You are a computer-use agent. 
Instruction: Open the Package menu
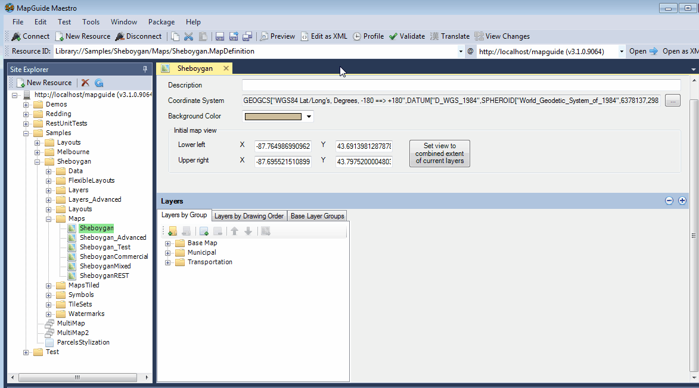tap(161, 21)
